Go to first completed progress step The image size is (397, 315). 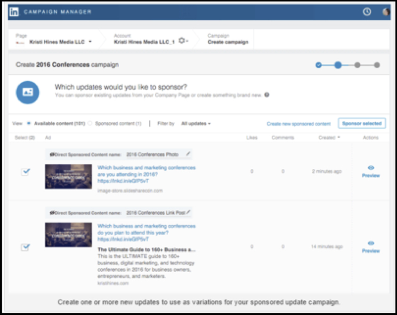(318, 65)
